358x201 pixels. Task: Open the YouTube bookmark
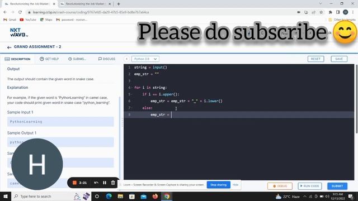pos(28,20)
